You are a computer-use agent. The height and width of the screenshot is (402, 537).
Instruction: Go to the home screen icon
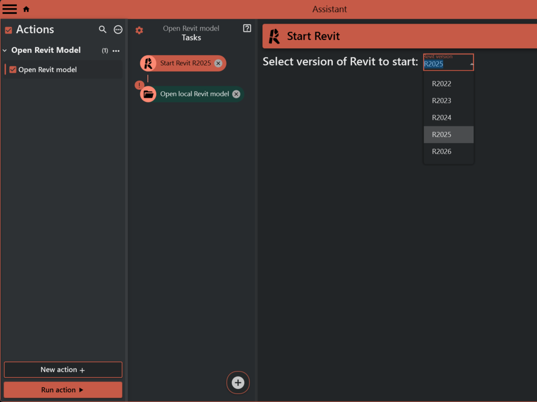point(26,9)
